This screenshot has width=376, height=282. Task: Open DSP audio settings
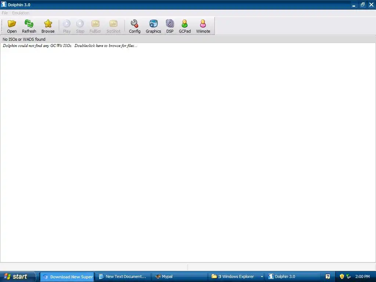170,26
